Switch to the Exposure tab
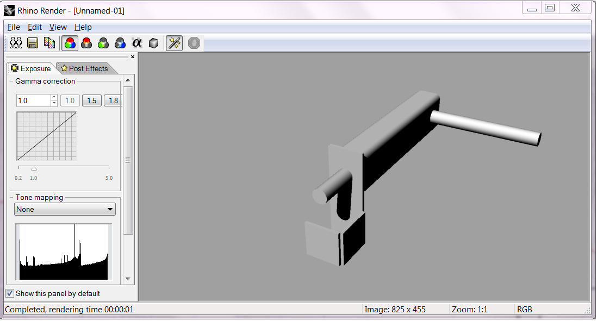This screenshot has height=321, width=597. pos(31,68)
